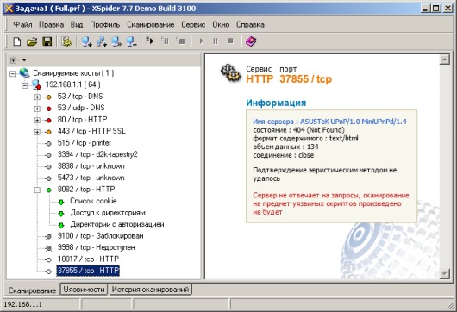Select the 9100 / tcp - Заблокирован row
Screen dimensions: 457x312
[x=101, y=236]
